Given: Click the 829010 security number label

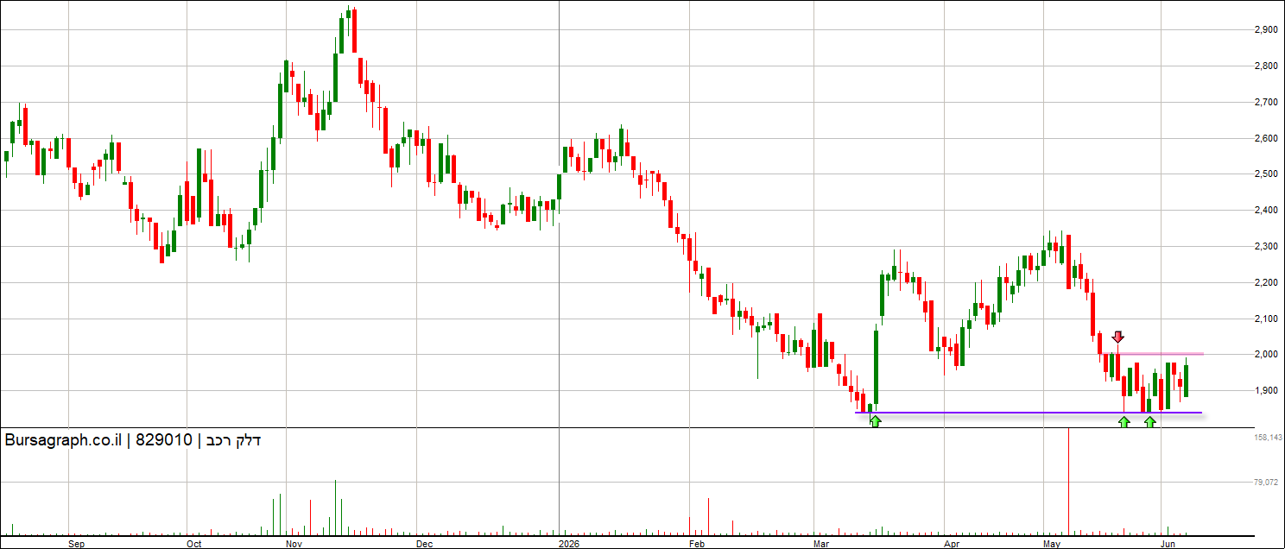Looking at the screenshot, I should click(x=164, y=440).
